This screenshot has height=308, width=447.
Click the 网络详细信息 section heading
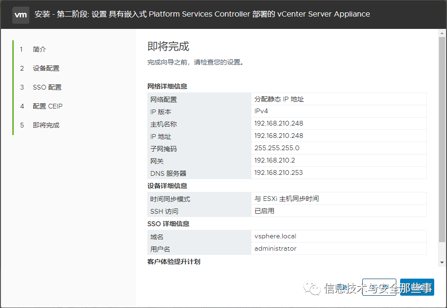pyautogui.click(x=167, y=86)
